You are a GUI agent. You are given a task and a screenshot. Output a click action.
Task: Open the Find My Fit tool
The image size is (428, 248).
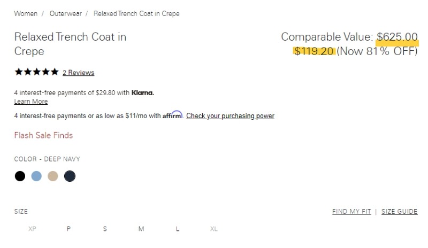(351, 212)
